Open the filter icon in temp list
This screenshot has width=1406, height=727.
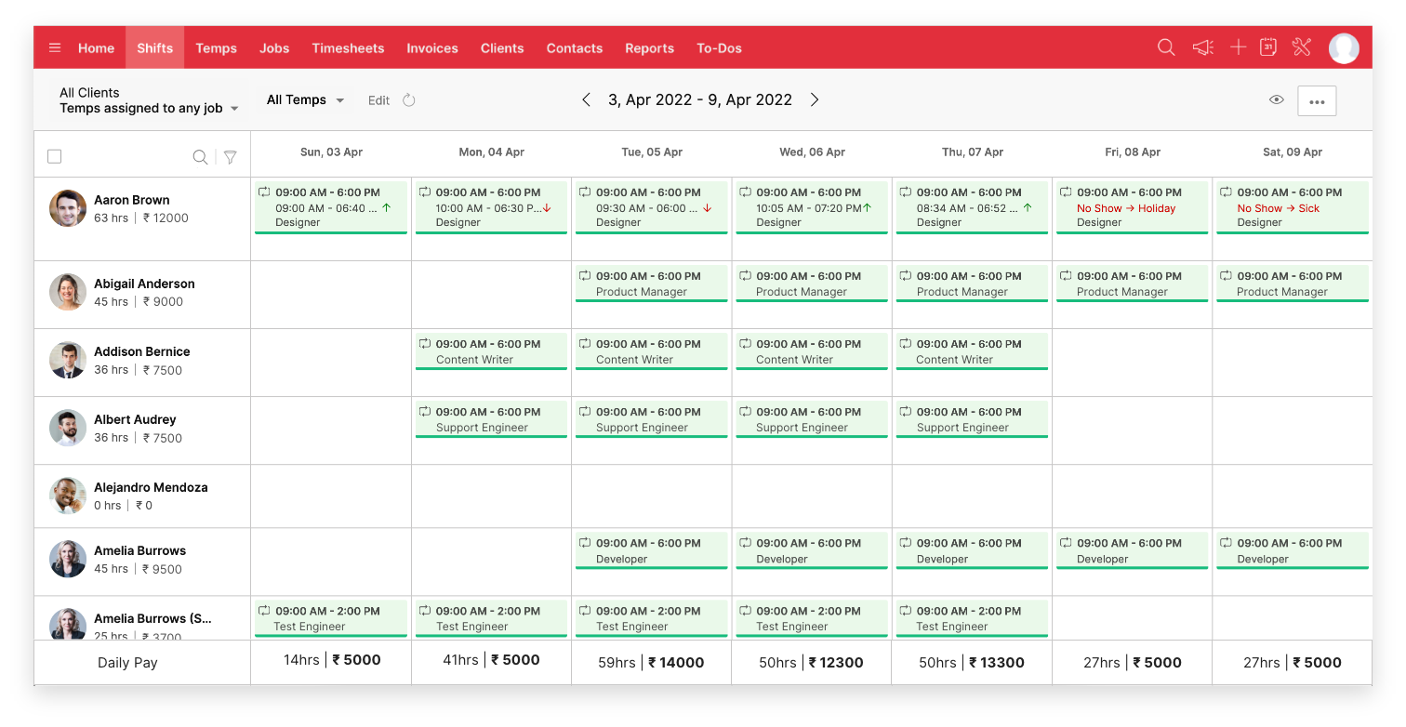230,156
